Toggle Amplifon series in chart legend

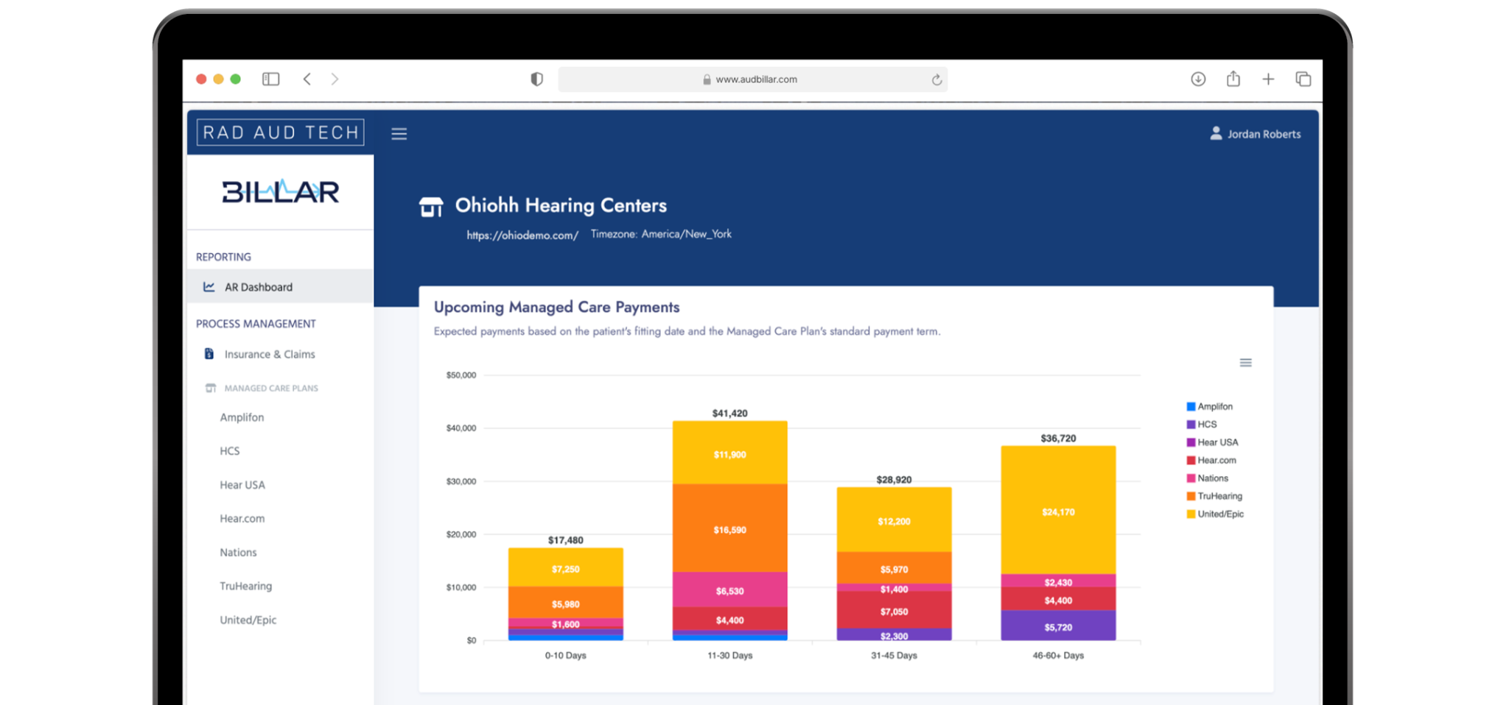pos(1214,407)
